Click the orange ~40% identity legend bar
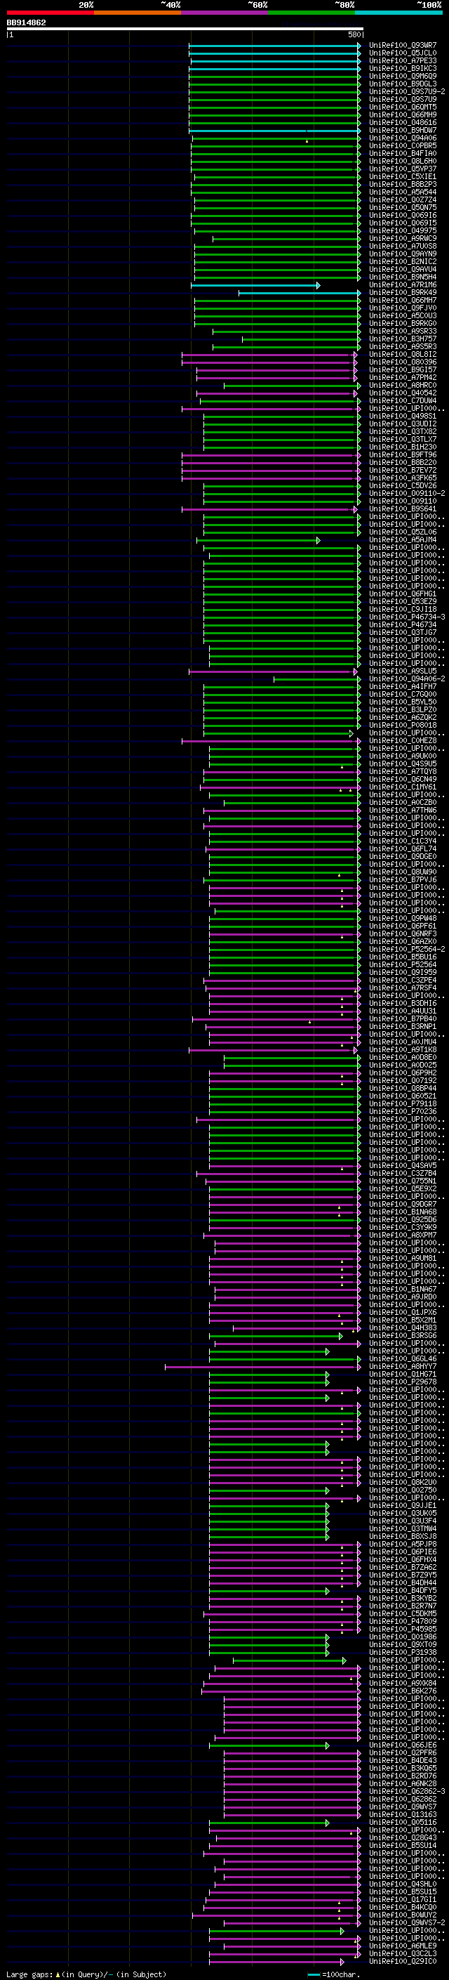Screen dimensions: 449x1980 (x=138, y=13)
